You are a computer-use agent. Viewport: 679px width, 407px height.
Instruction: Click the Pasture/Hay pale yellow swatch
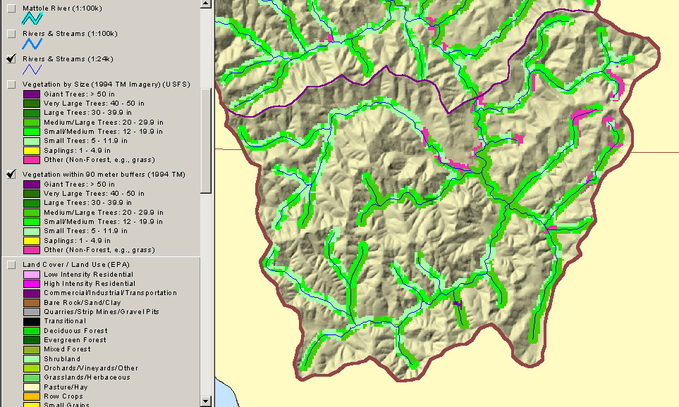[32, 387]
